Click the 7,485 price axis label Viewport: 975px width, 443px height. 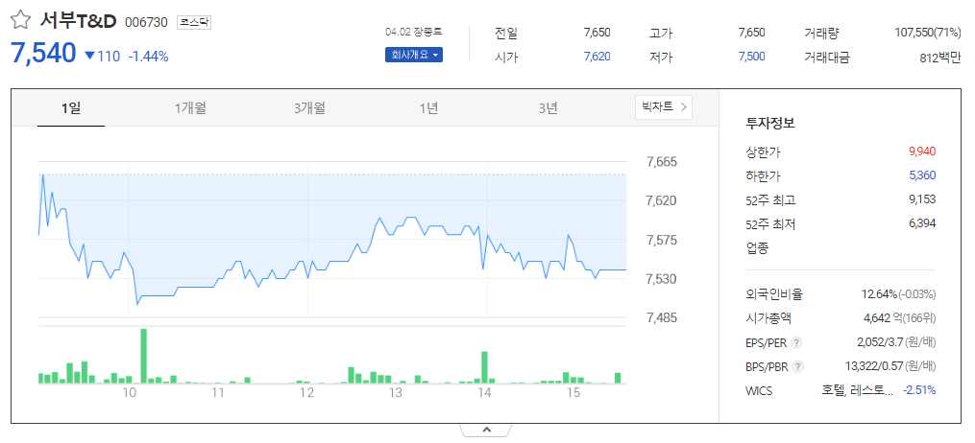click(662, 318)
